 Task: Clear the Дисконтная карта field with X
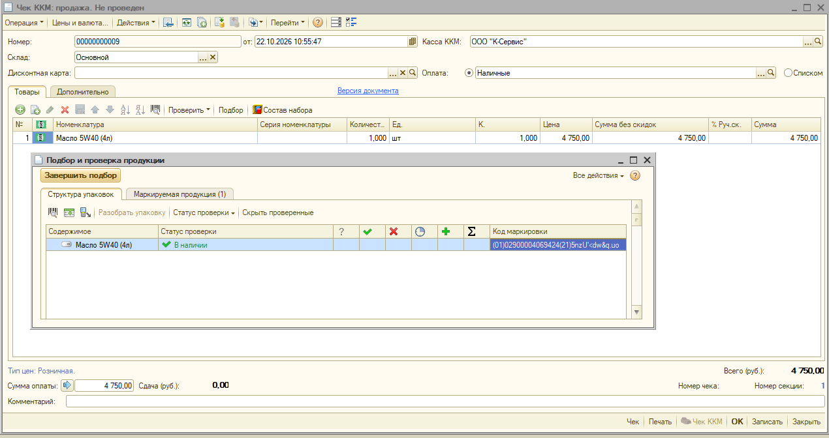click(x=403, y=73)
